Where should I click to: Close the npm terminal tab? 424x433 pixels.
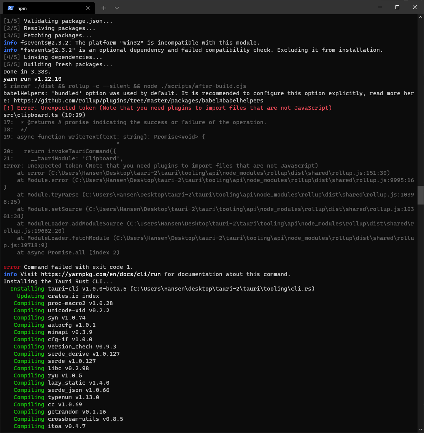tap(87, 8)
